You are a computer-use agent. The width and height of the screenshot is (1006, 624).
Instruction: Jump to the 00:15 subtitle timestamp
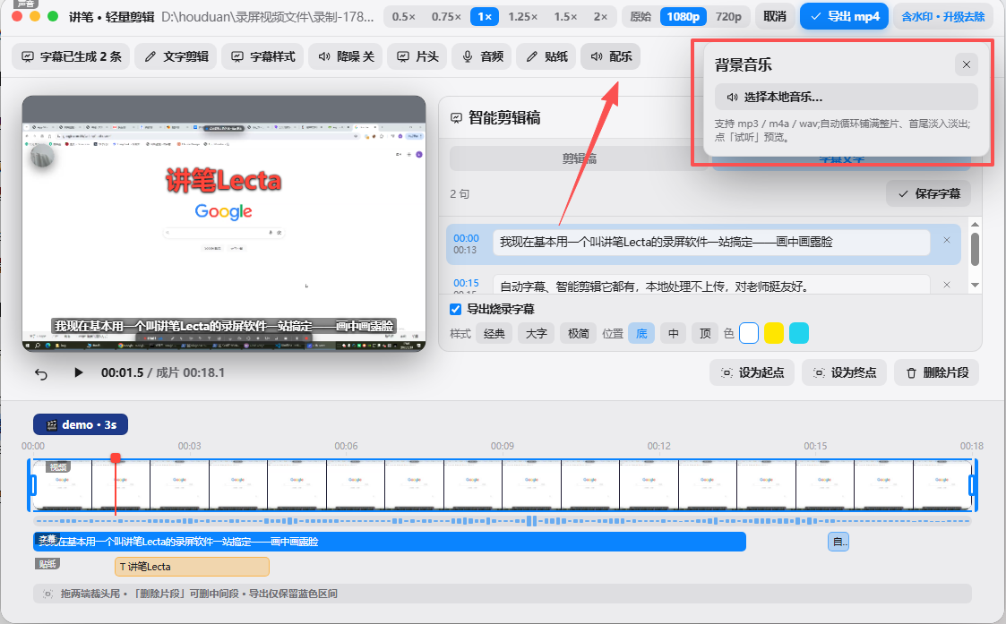pos(466,283)
